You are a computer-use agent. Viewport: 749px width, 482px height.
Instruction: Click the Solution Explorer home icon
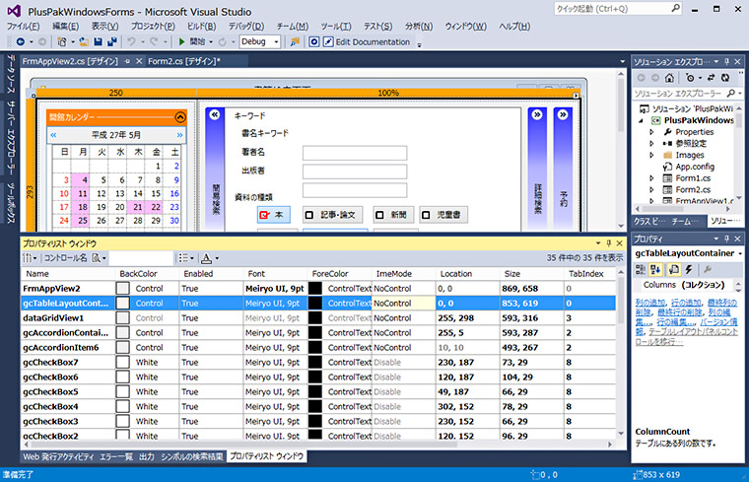point(670,78)
